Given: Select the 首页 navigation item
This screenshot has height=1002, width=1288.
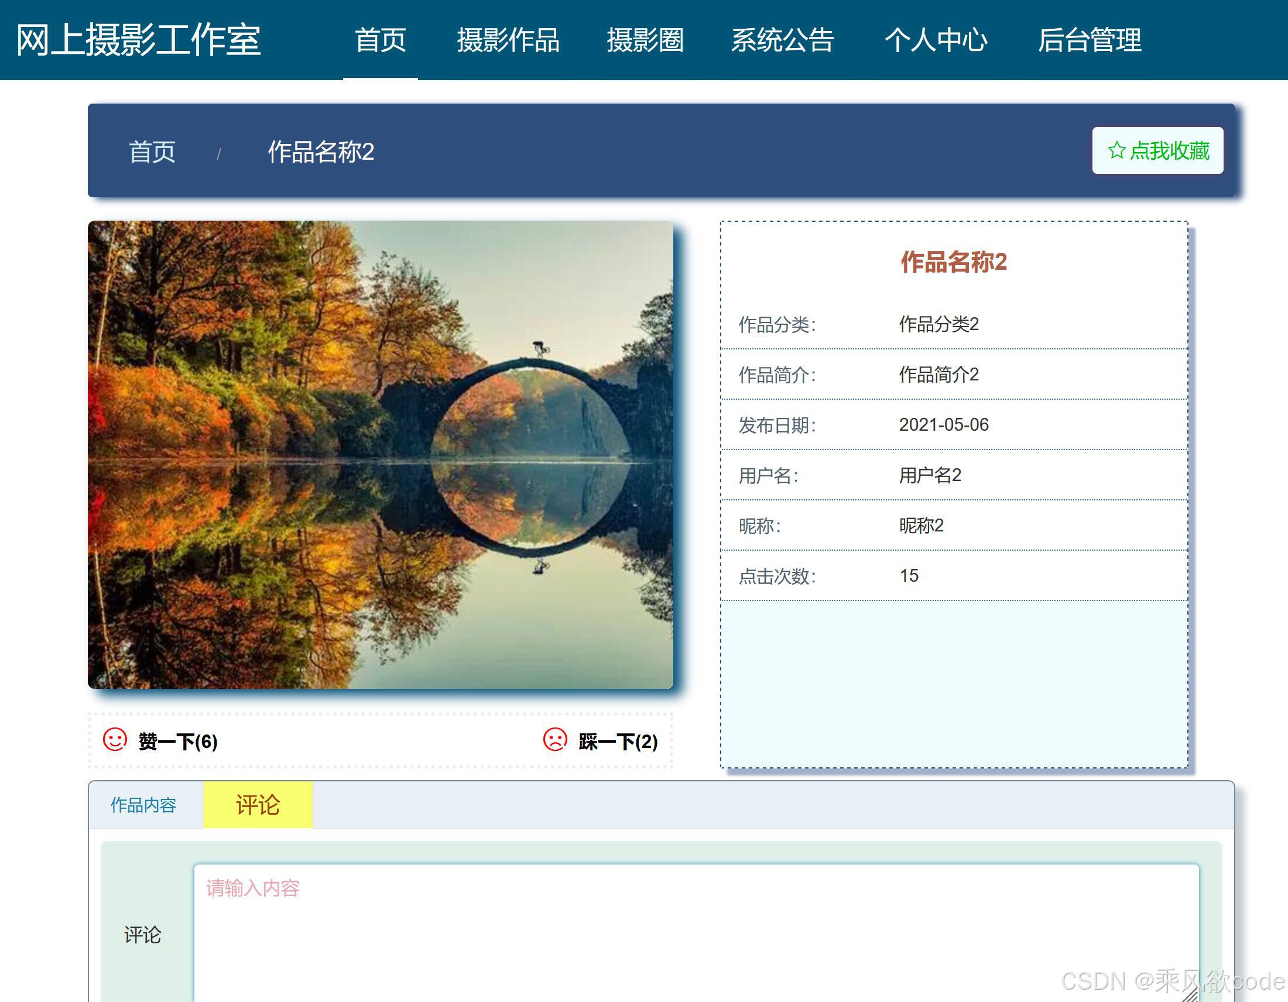Looking at the screenshot, I should (x=380, y=40).
